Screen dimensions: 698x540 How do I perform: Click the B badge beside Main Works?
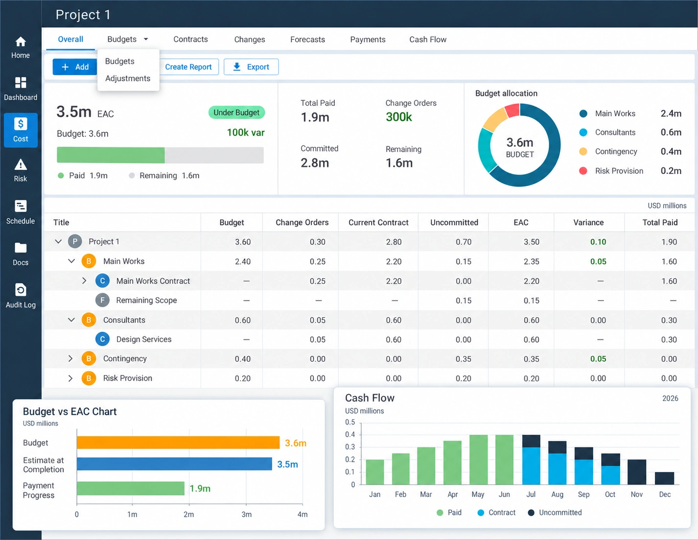[89, 261]
